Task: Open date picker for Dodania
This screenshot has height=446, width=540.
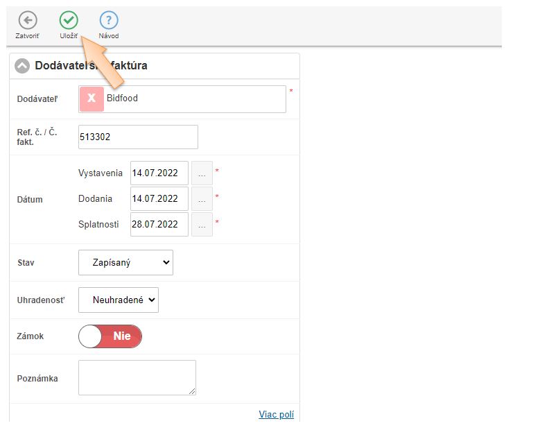Action: (x=202, y=199)
